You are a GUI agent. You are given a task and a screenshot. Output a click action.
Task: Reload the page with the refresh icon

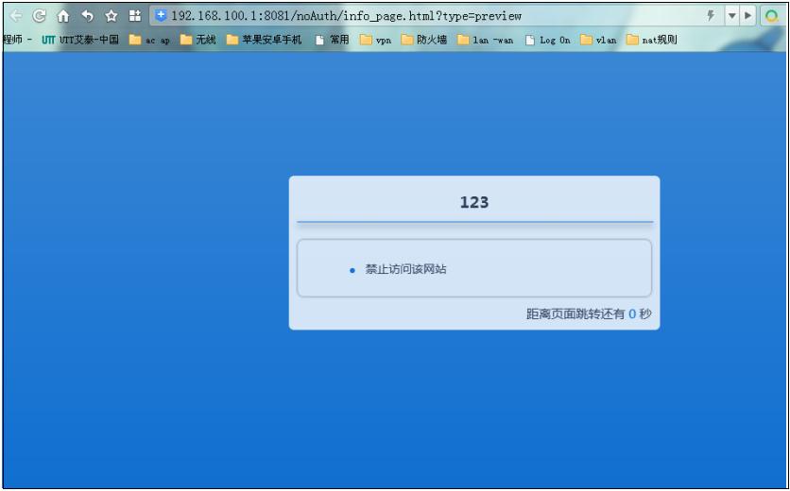pyautogui.click(x=40, y=16)
